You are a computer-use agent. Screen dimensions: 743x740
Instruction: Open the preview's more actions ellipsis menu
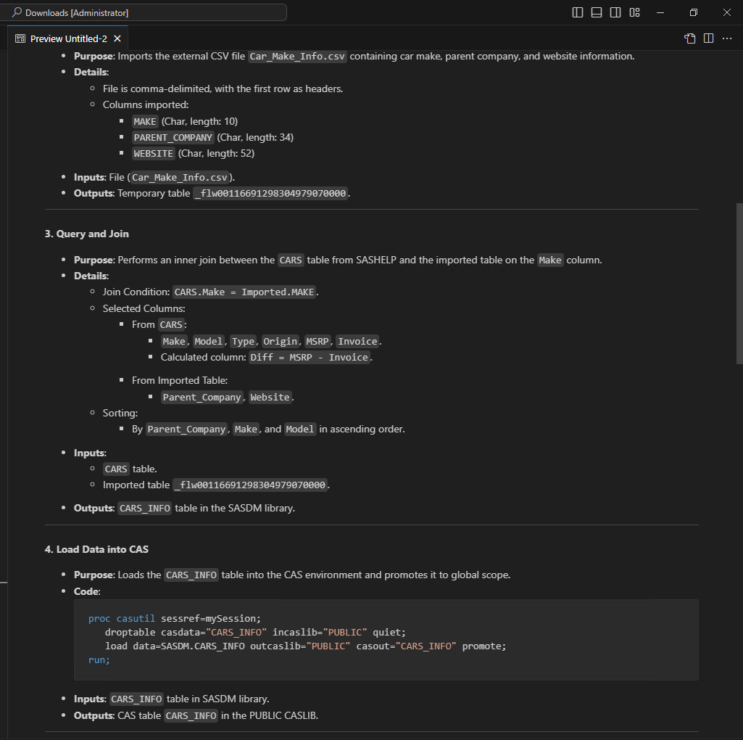pos(727,38)
